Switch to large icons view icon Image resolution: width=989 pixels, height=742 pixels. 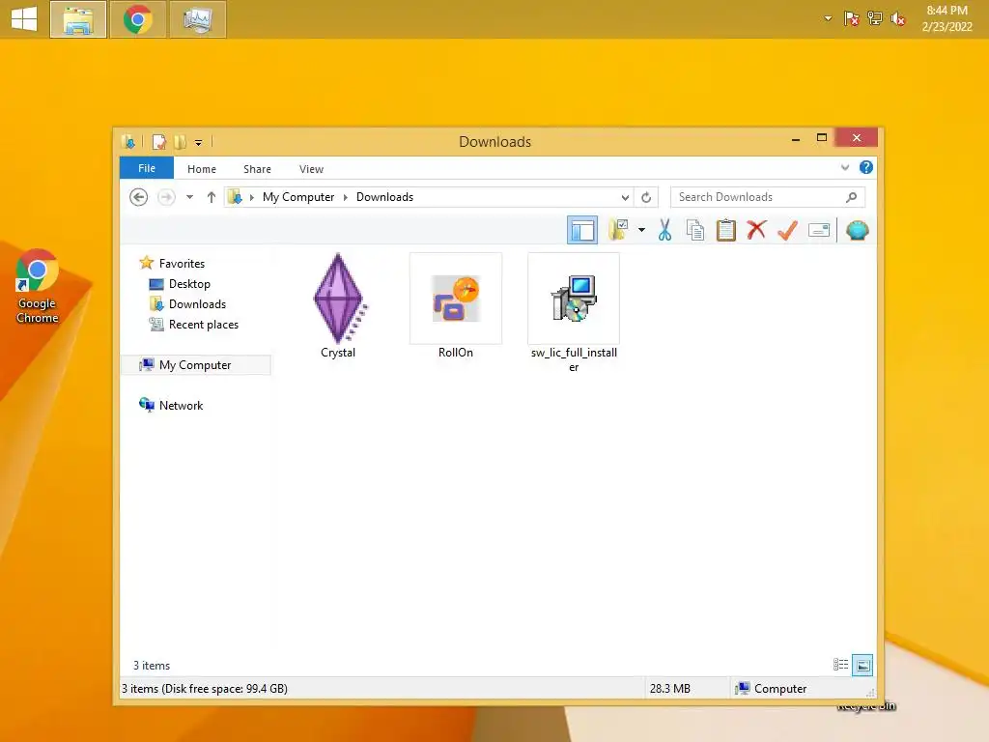coord(862,665)
